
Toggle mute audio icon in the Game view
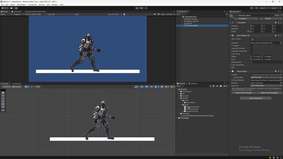click(x=155, y=14)
